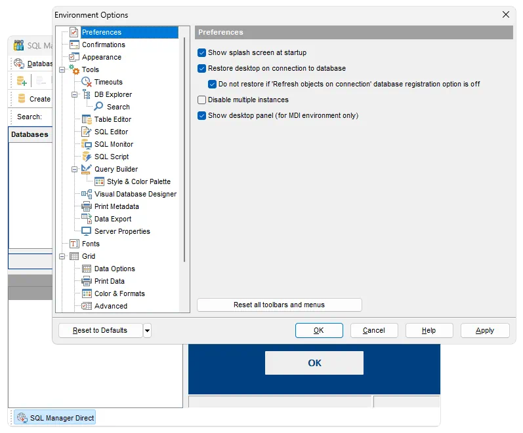
Task: Confirm with the dialog OK button
Action: pyautogui.click(x=319, y=330)
